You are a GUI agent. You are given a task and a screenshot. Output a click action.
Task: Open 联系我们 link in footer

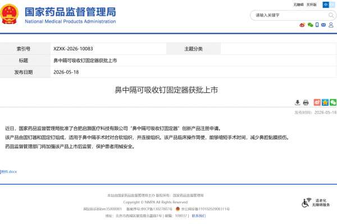point(199,216)
